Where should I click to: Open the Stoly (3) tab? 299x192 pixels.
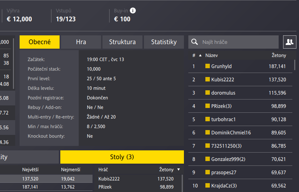coord(122,157)
